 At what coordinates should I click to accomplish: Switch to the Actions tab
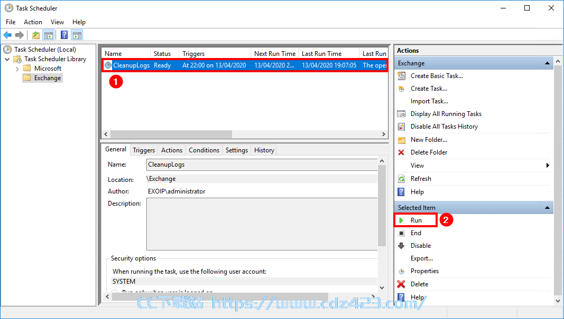click(x=172, y=150)
